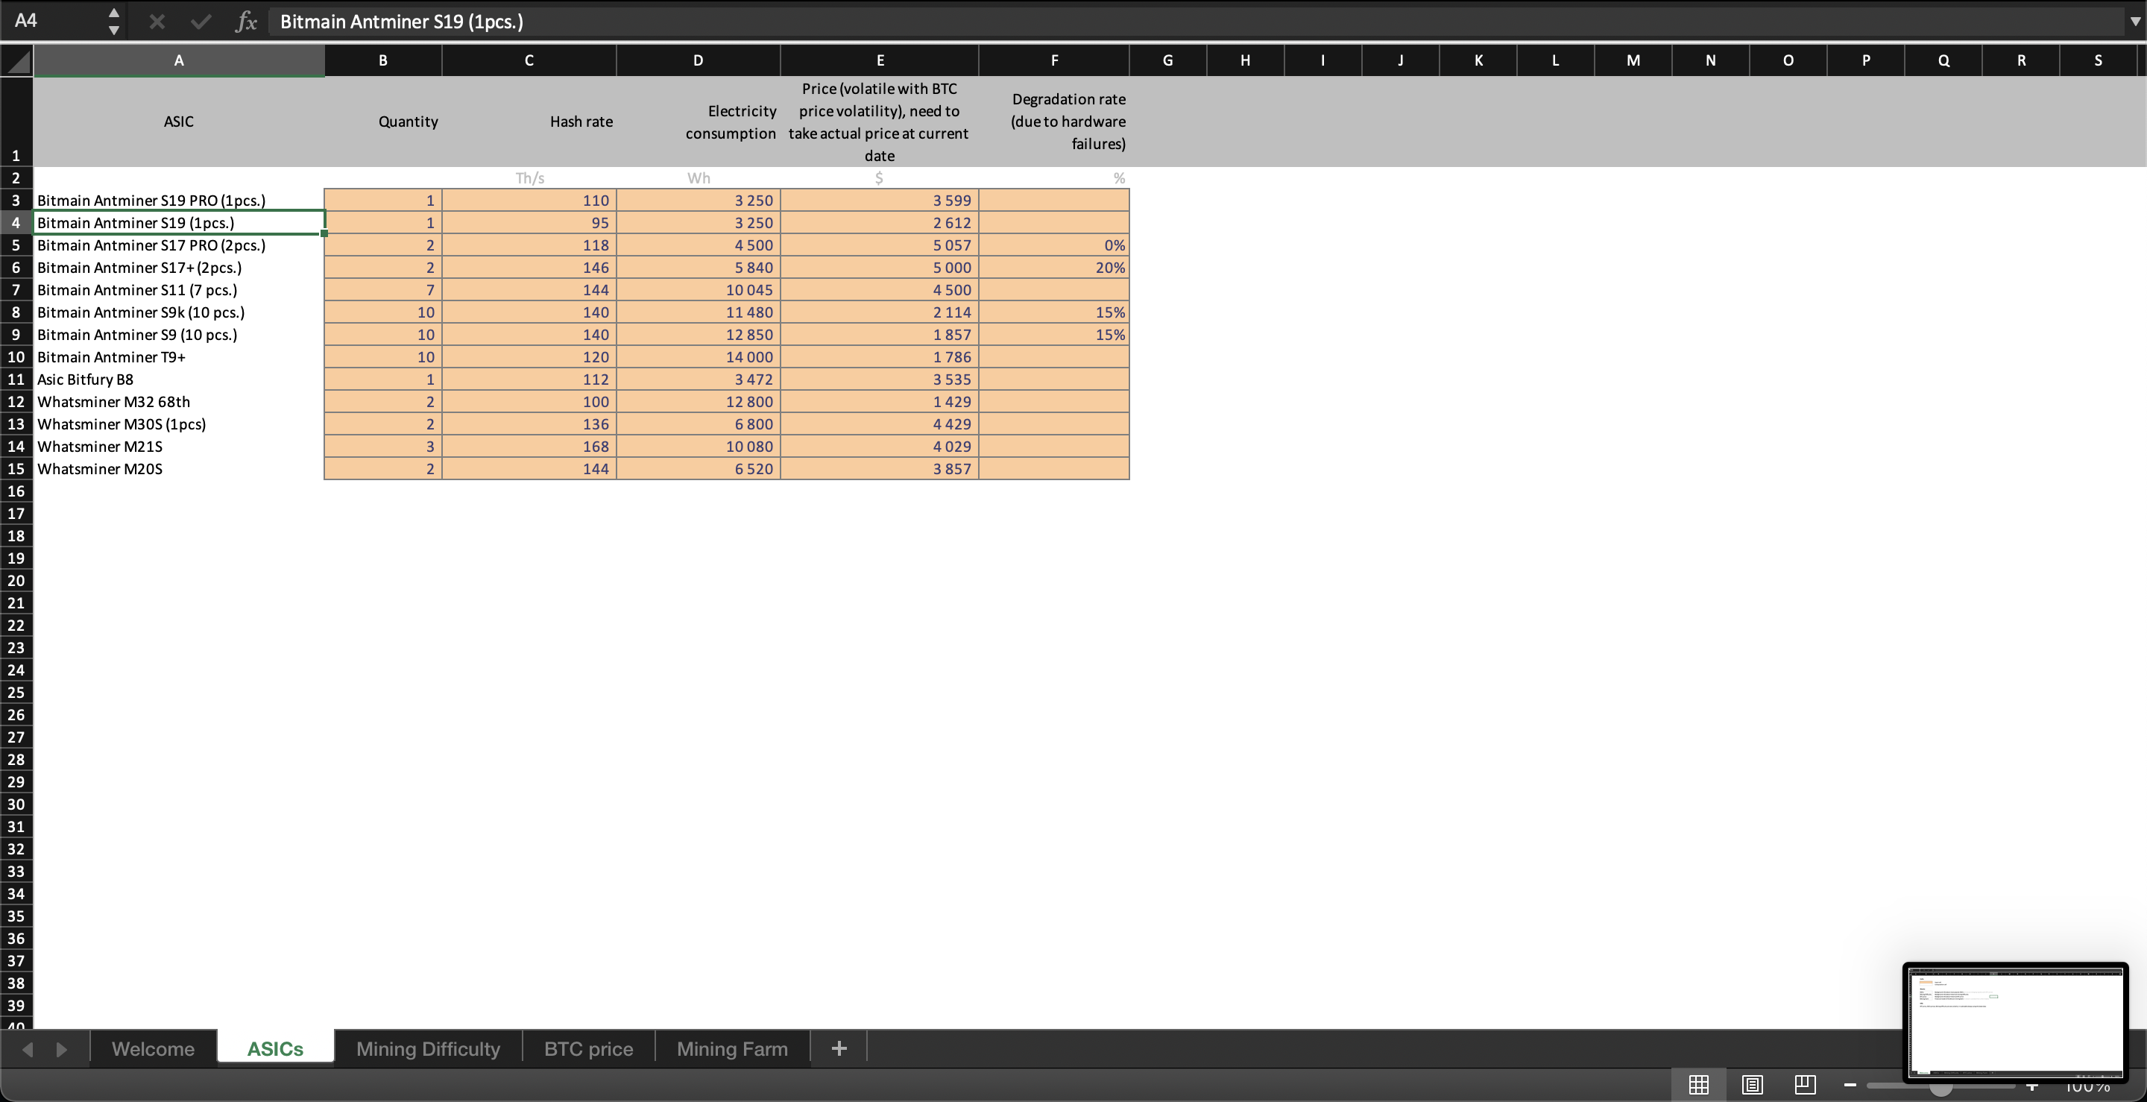Click electricity cell 14 000
Image resolution: width=2147 pixels, height=1102 pixels.
(698, 357)
